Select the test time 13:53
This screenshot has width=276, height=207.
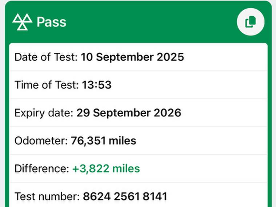click(x=96, y=85)
